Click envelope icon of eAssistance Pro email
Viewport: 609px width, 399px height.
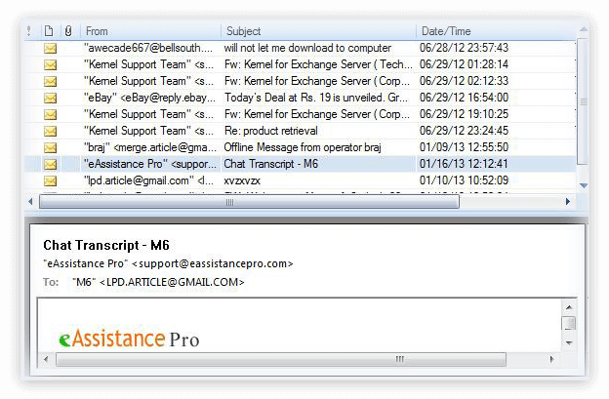[x=50, y=164]
